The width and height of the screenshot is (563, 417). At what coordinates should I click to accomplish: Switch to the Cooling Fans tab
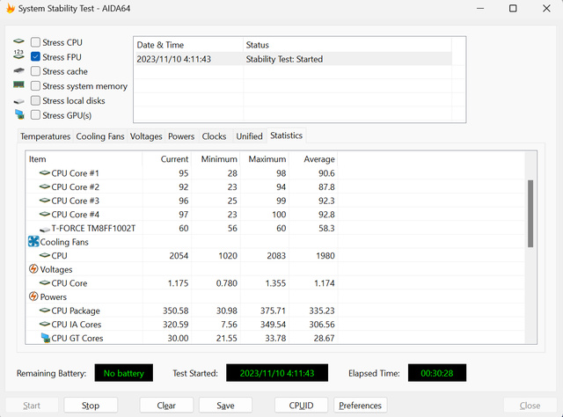[100, 136]
